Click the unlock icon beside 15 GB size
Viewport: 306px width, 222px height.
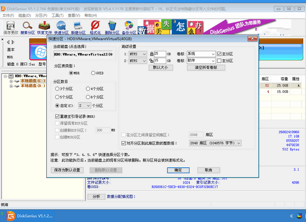[151, 61]
